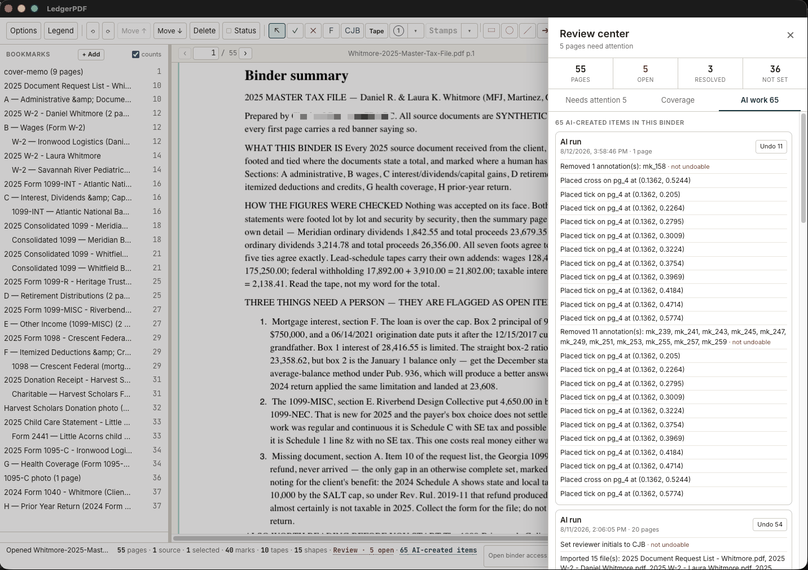Select the rectangle shape tool
Image resolution: width=808 pixels, height=570 pixels.
tap(491, 31)
